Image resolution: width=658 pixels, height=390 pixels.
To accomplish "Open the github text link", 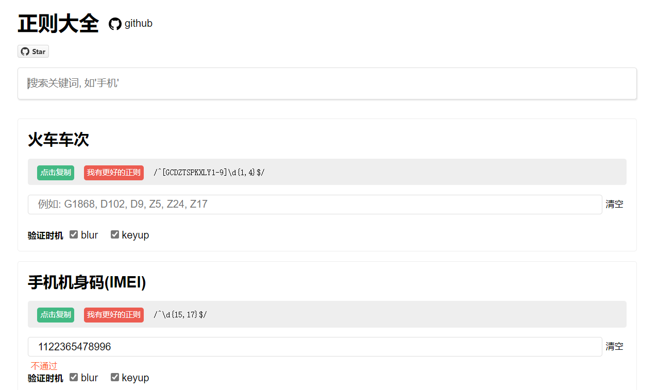I will 138,24.
